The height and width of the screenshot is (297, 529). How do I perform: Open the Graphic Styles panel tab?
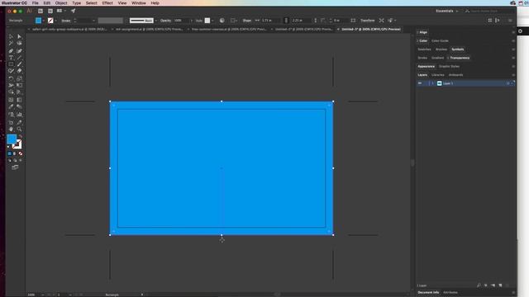pos(449,66)
